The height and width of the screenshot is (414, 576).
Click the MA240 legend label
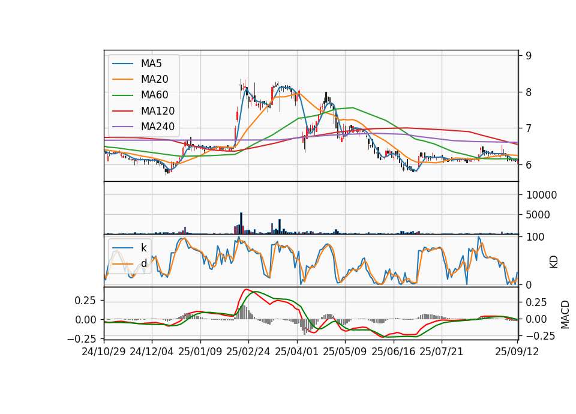pos(158,127)
